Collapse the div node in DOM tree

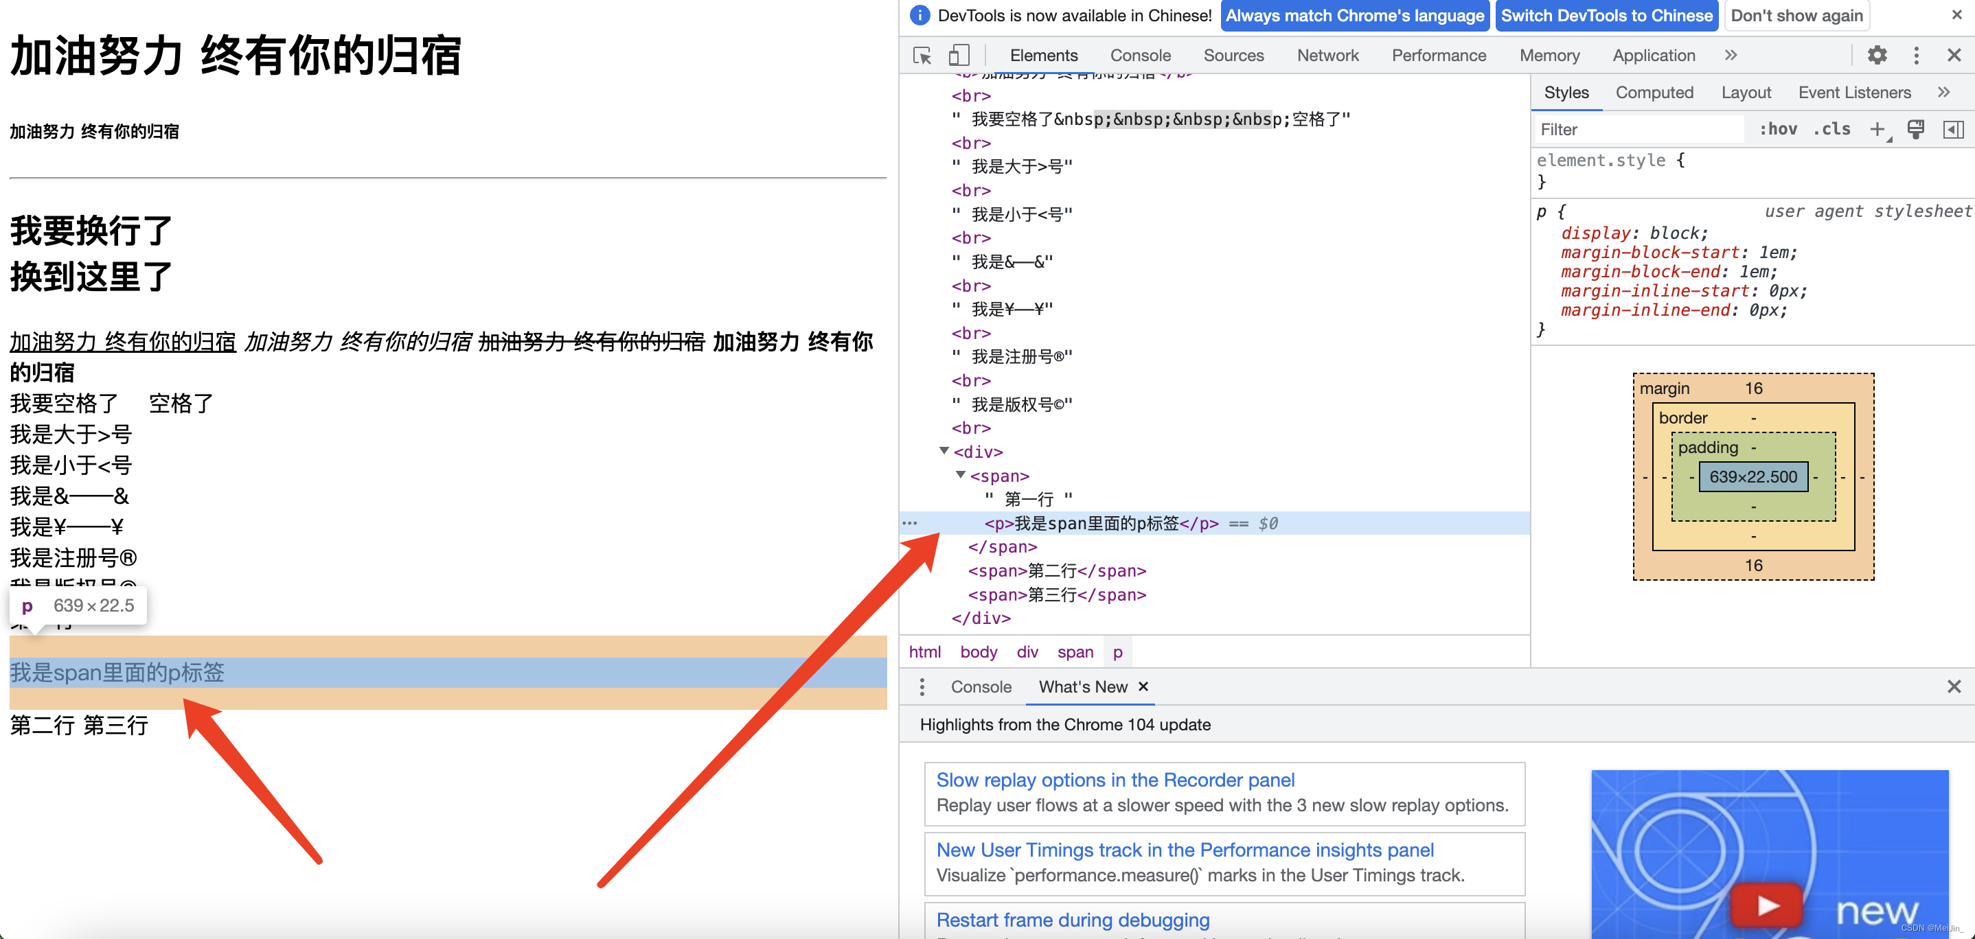click(944, 451)
